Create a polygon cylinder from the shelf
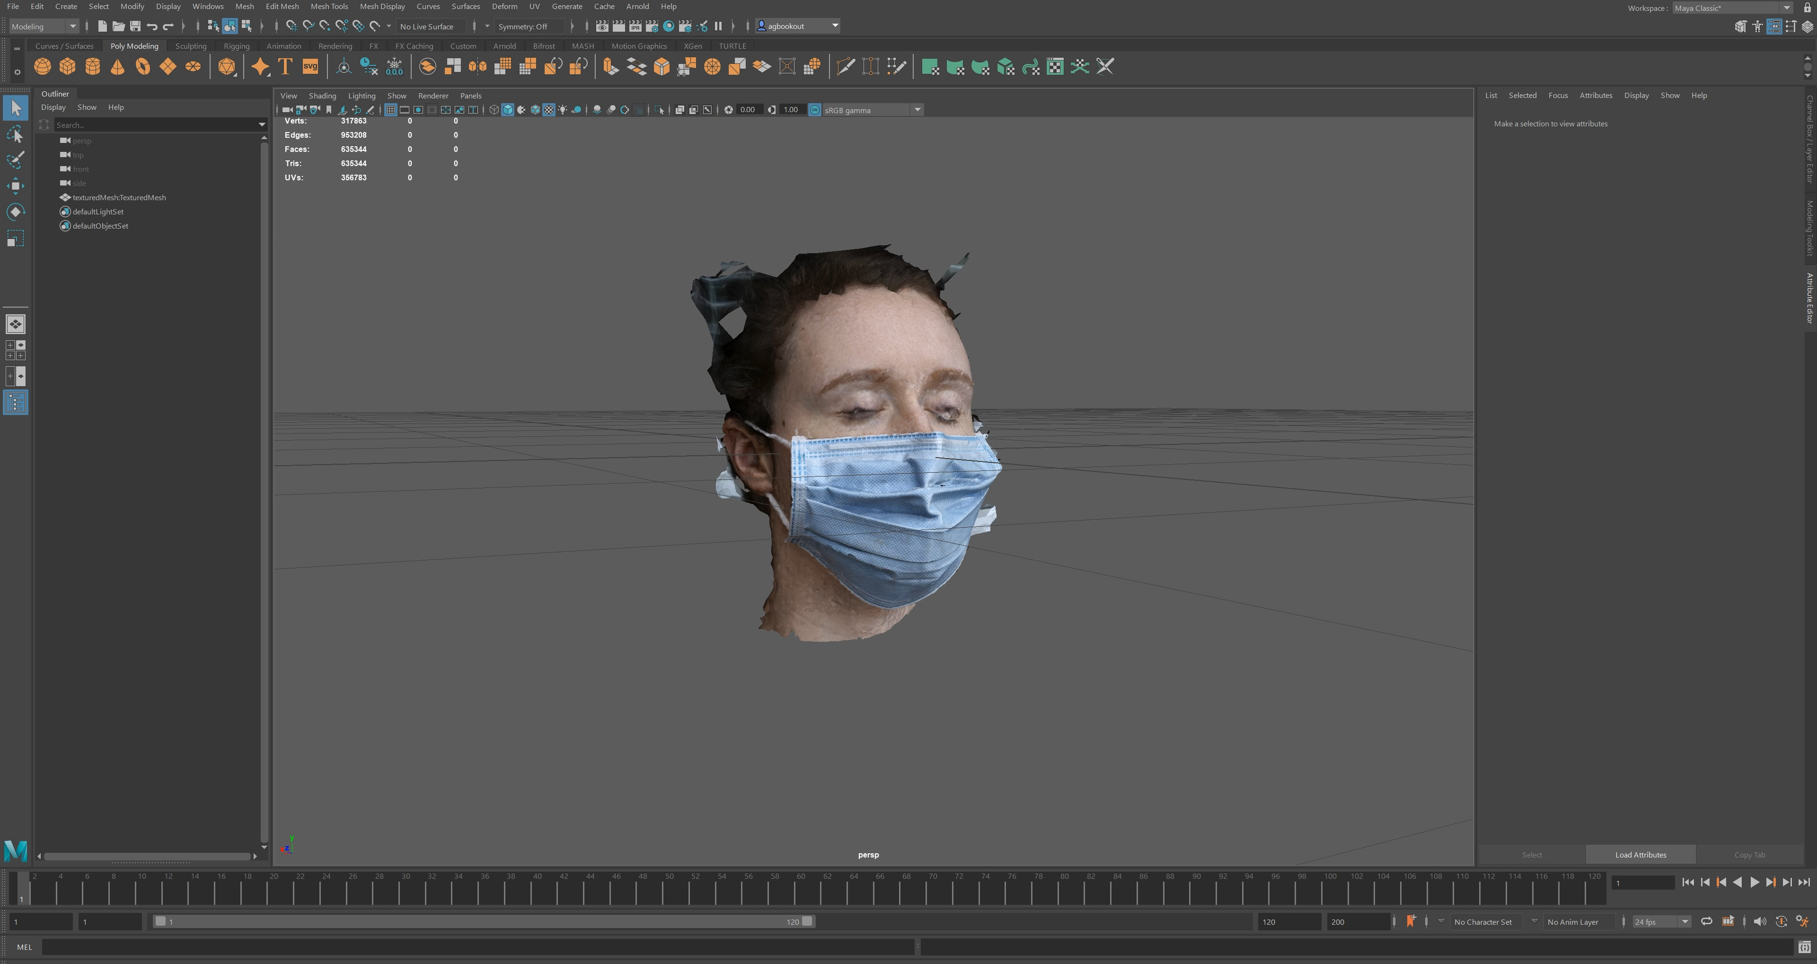 pyautogui.click(x=92, y=66)
